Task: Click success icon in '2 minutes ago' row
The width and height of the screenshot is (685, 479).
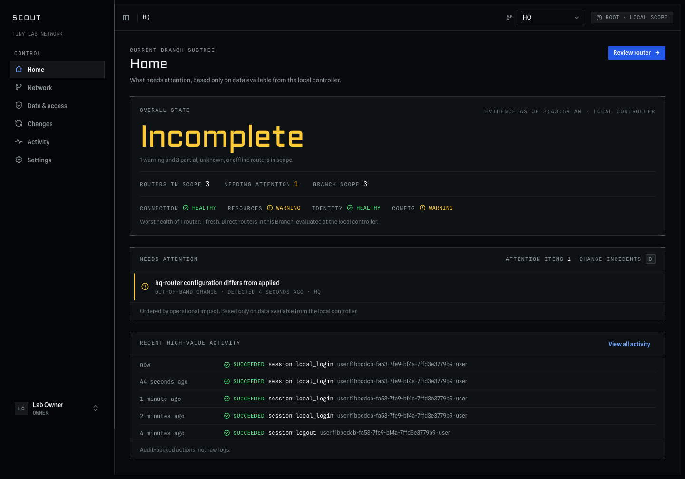Action: [227, 416]
